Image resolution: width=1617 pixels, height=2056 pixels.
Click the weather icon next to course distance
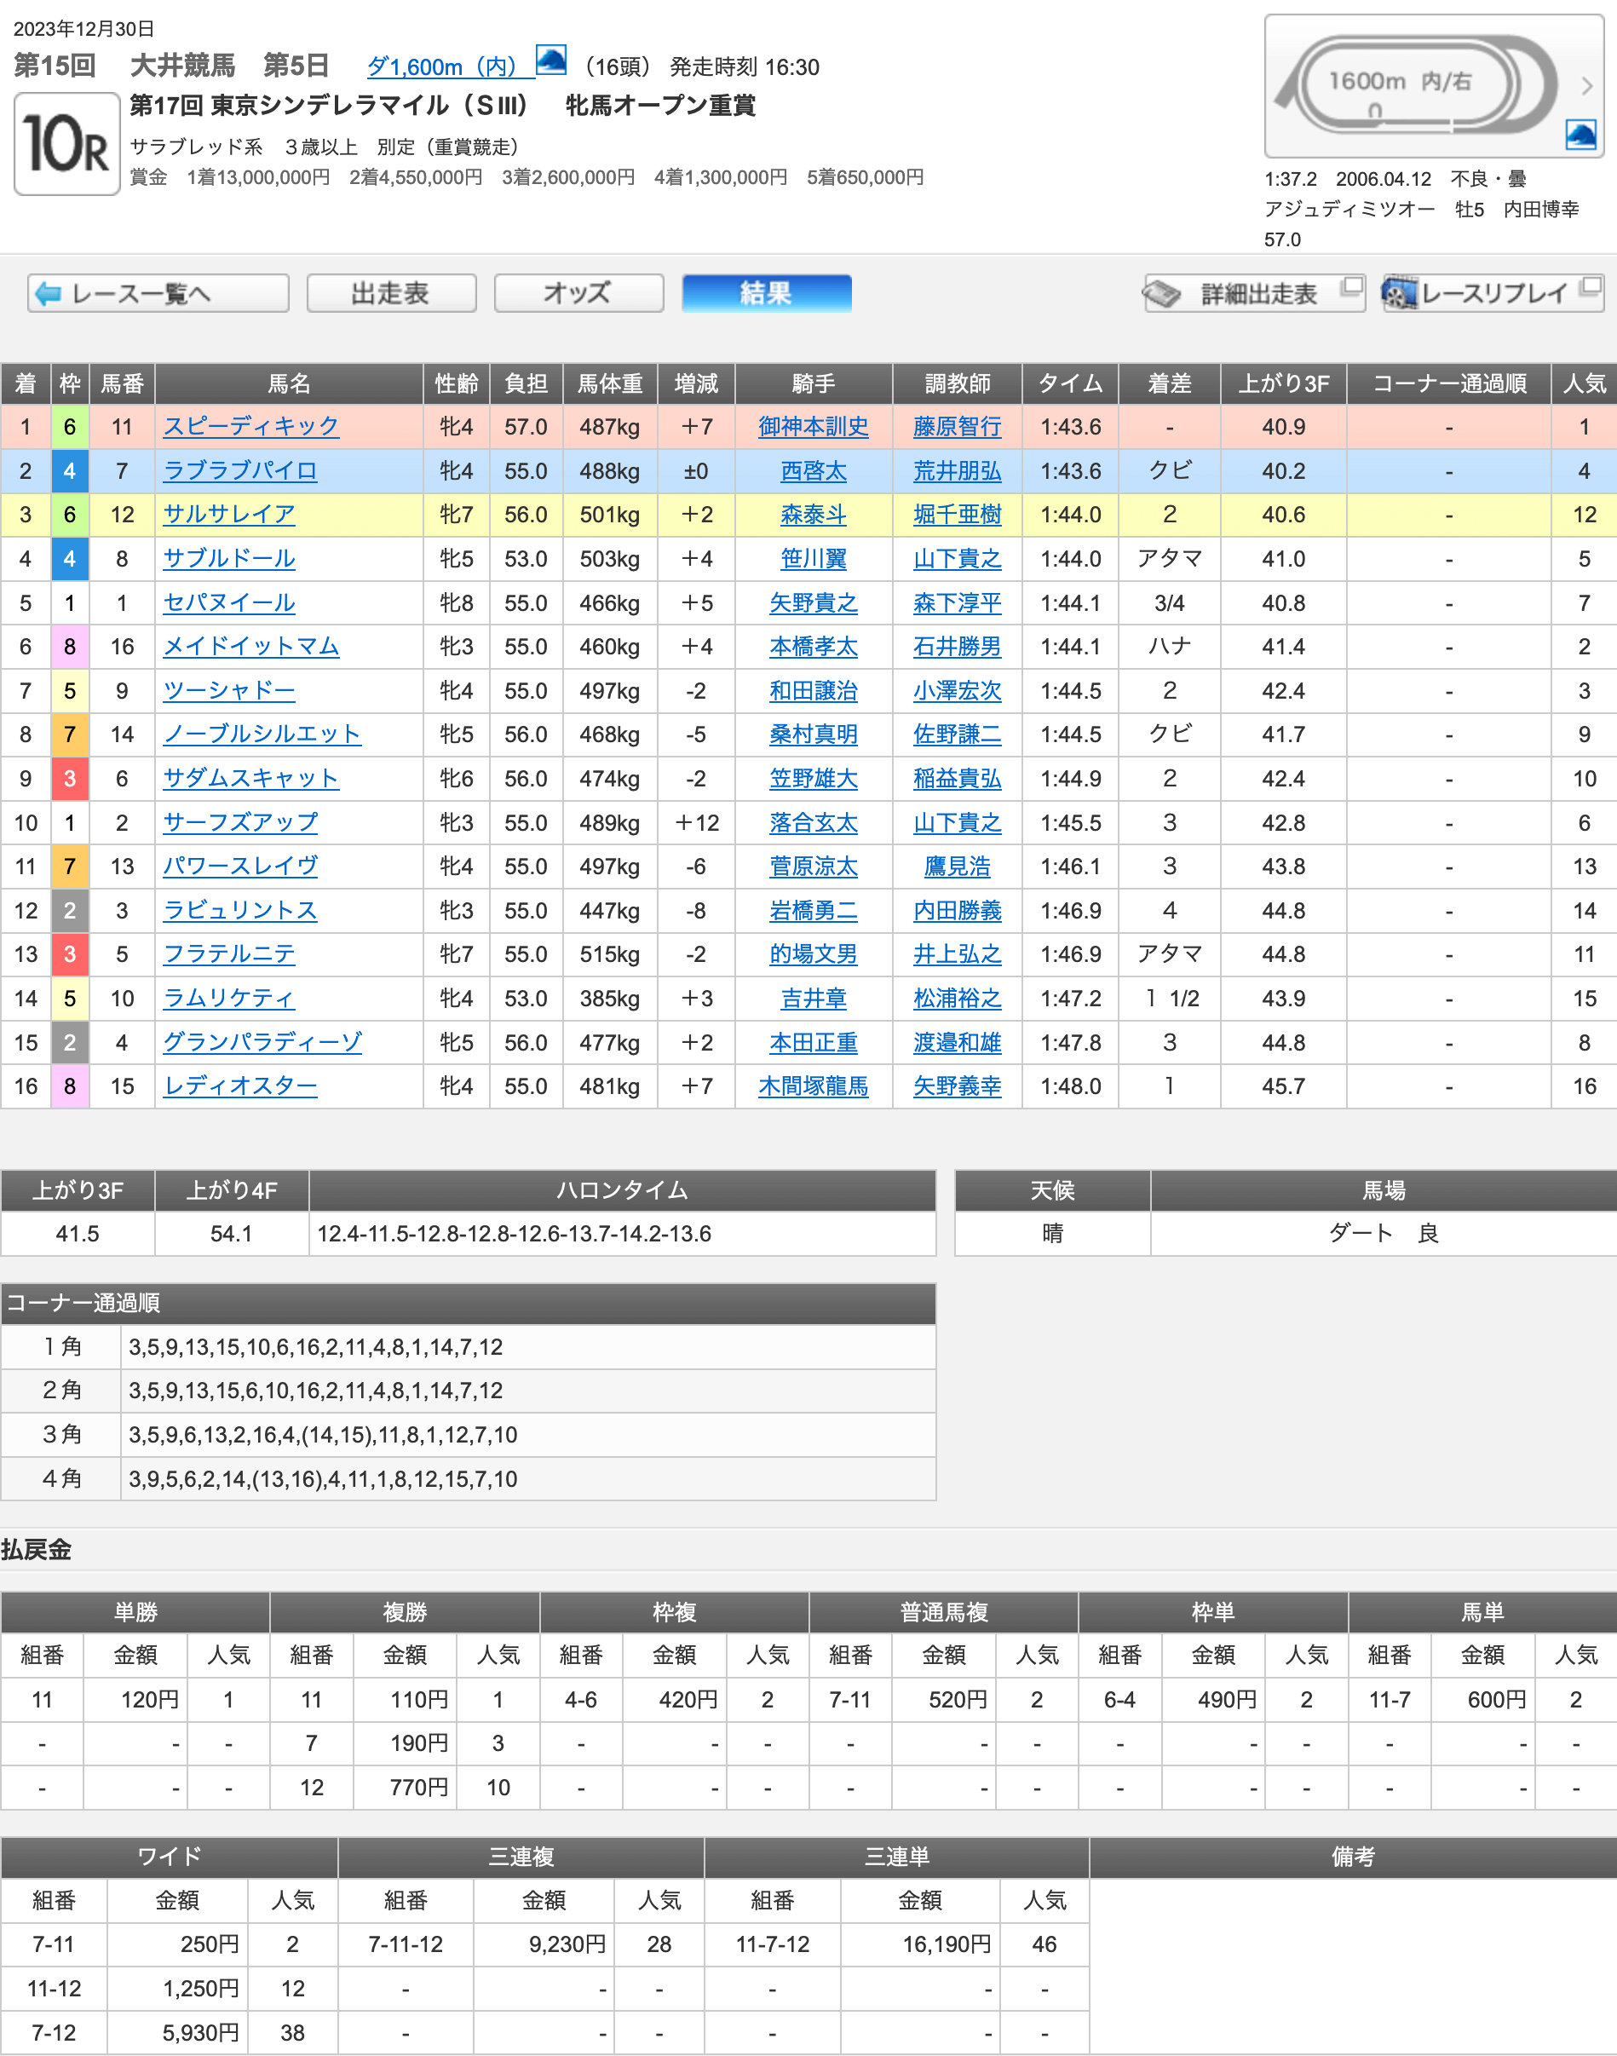click(551, 60)
